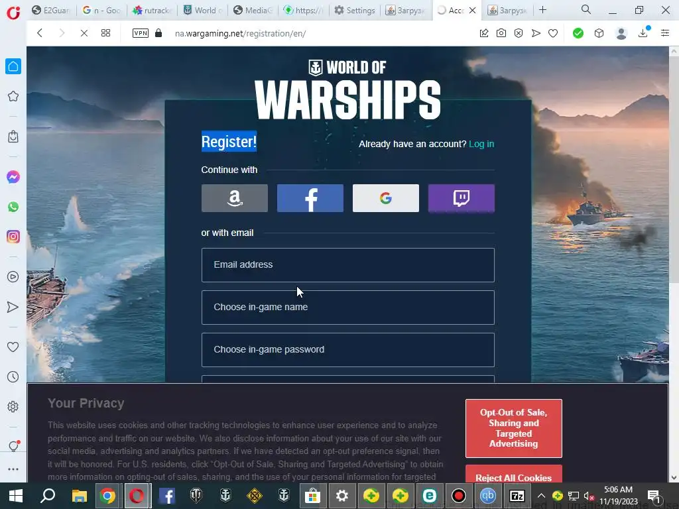Open Windows Start menu
Screen dimensions: 679x509
16,496
